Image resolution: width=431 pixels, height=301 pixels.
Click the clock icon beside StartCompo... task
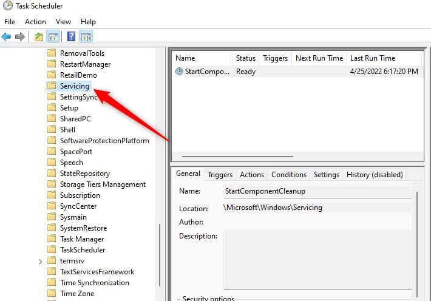179,72
